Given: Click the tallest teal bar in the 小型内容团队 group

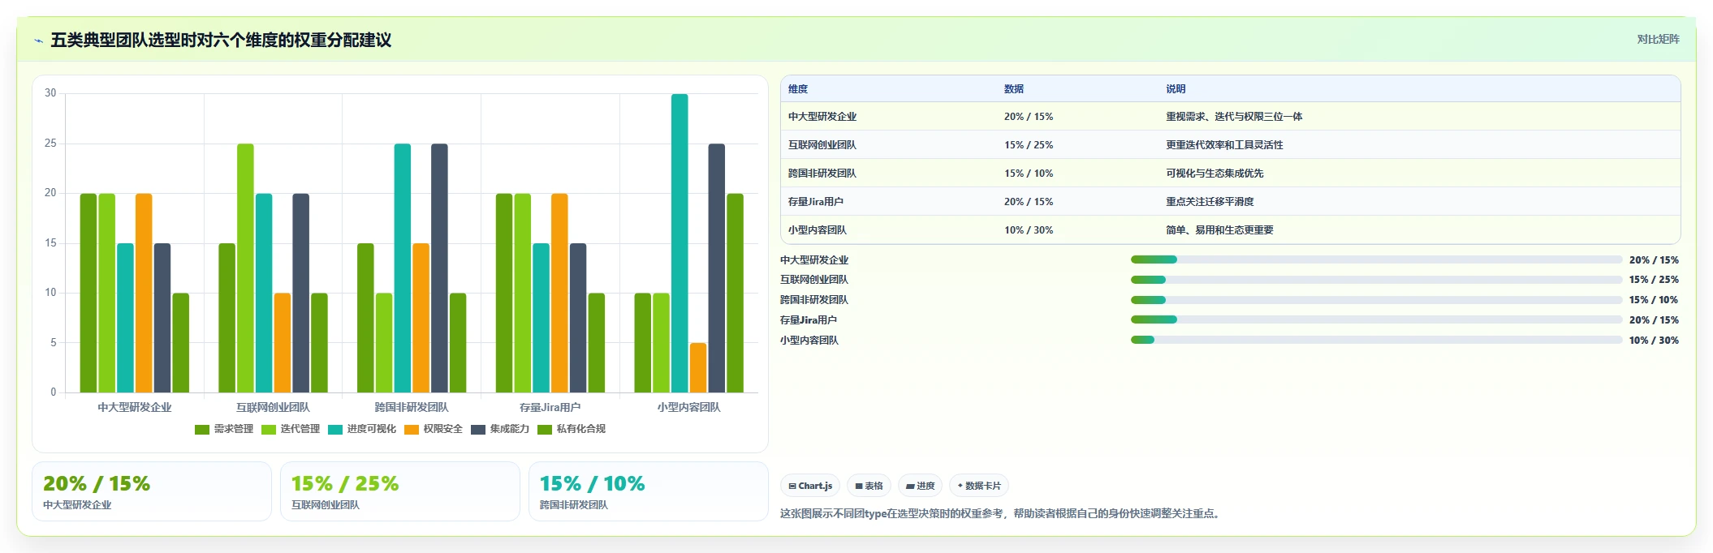Looking at the screenshot, I should (680, 243).
